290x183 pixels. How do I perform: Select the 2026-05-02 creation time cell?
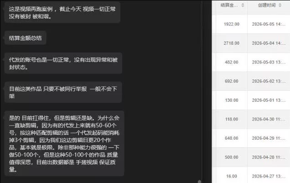point(269,81)
